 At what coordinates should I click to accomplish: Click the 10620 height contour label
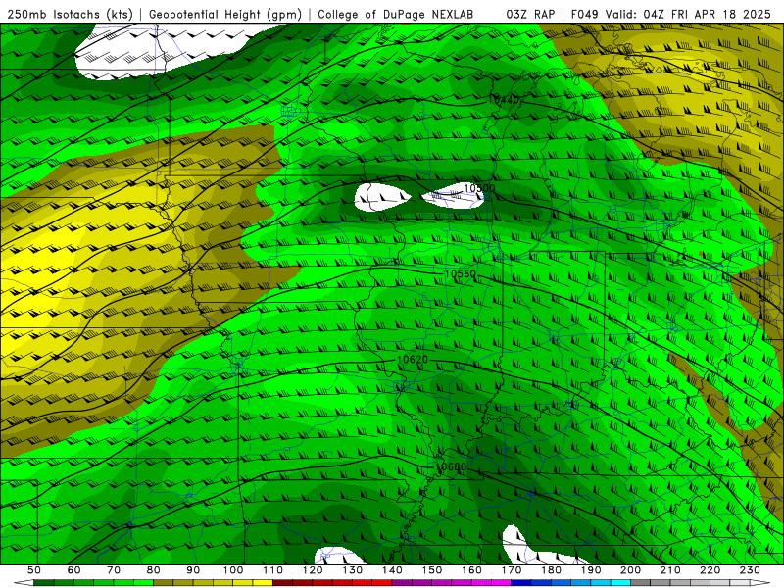tap(413, 360)
